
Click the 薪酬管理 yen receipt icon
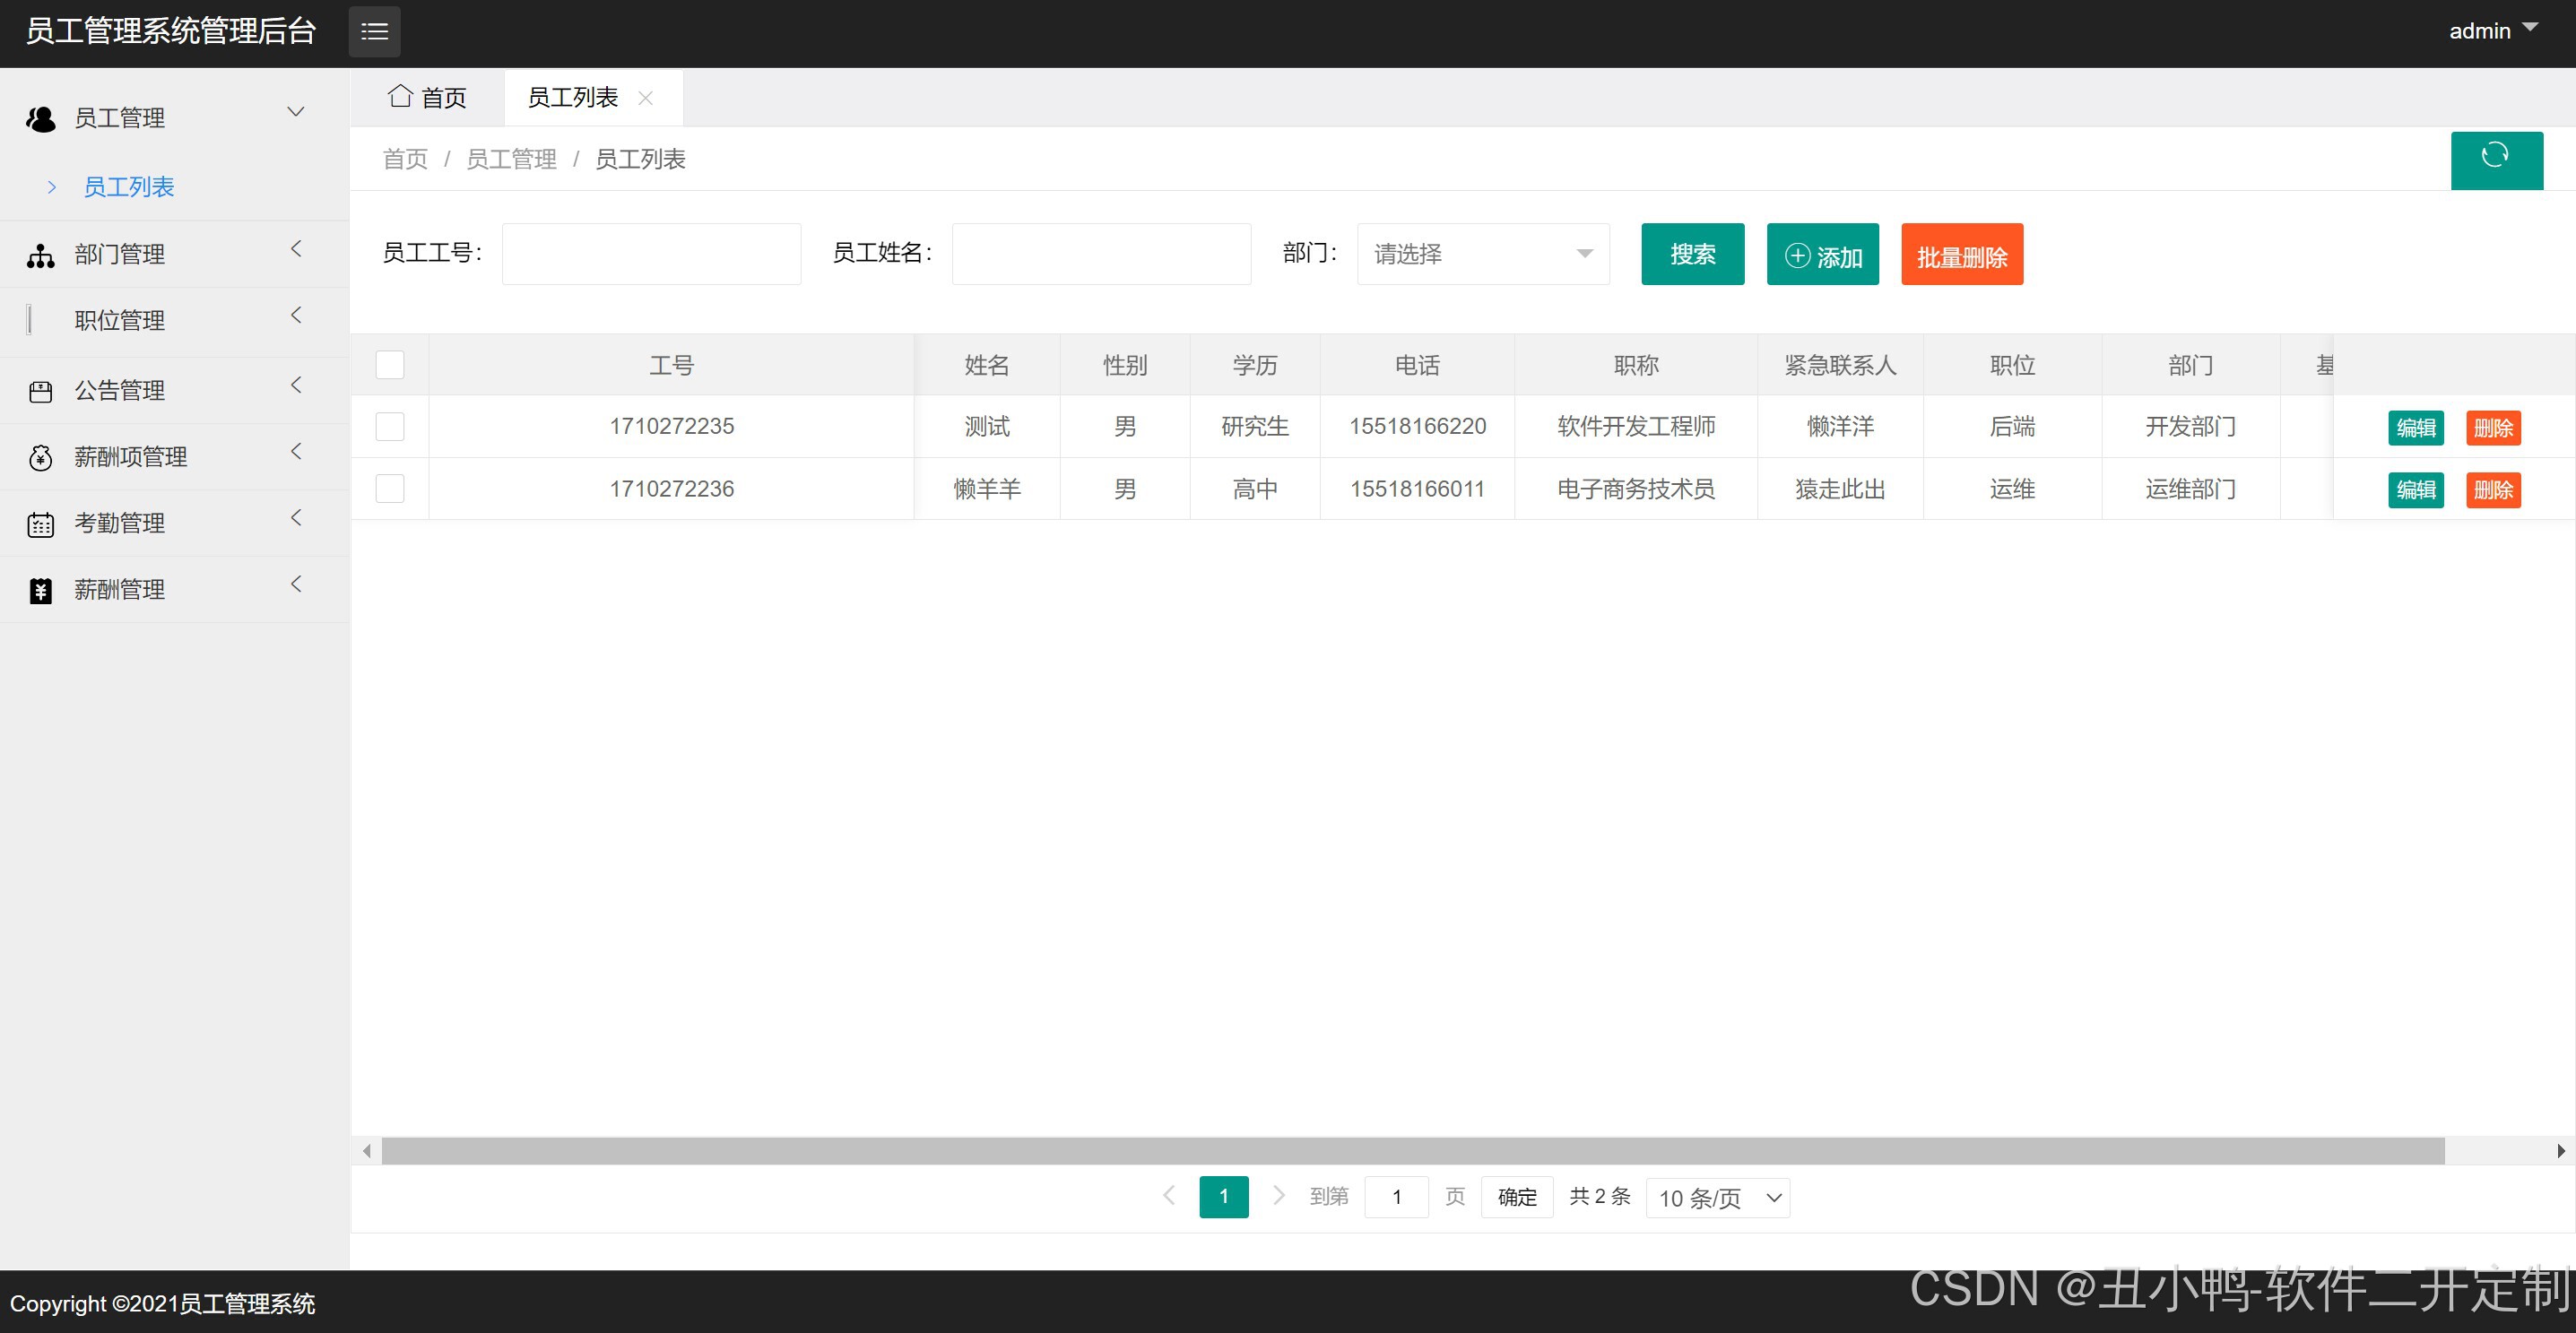tap(41, 591)
